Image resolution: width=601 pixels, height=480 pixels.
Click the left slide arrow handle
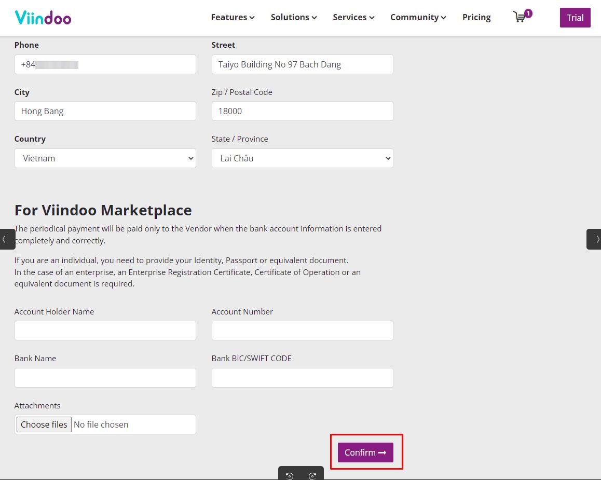pos(7,239)
